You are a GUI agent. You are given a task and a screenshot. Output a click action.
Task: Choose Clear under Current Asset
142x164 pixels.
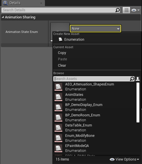coord(62,66)
